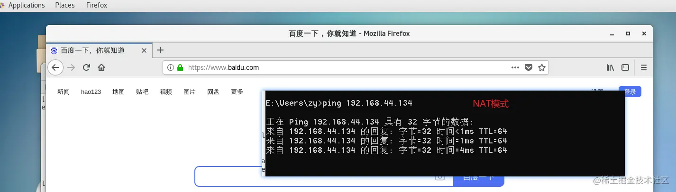Open the Firefox menu in top bar
This screenshot has height=192, width=676.
click(x=97, y=5)
